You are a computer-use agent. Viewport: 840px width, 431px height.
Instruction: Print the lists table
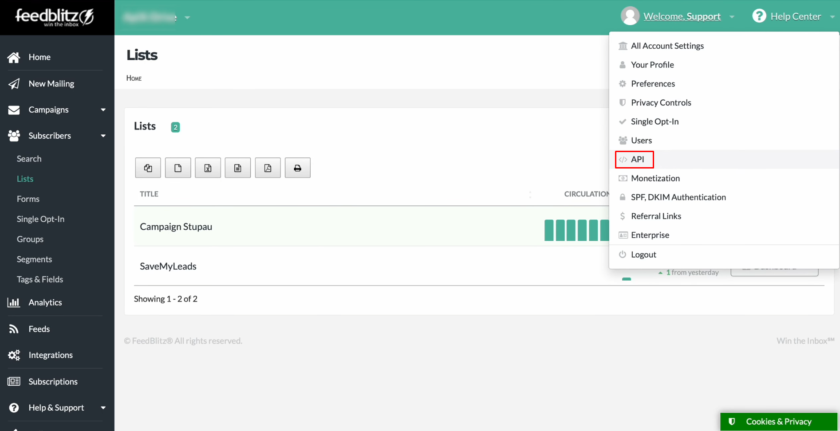298,168
